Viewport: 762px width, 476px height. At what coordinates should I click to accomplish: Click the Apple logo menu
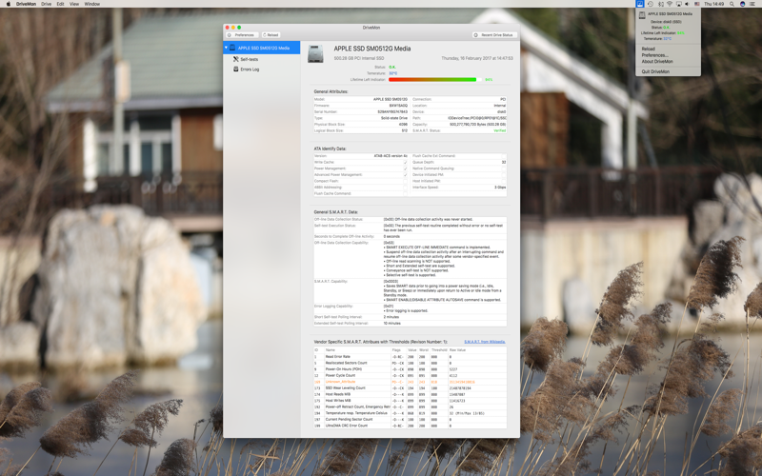coord(8,4)
